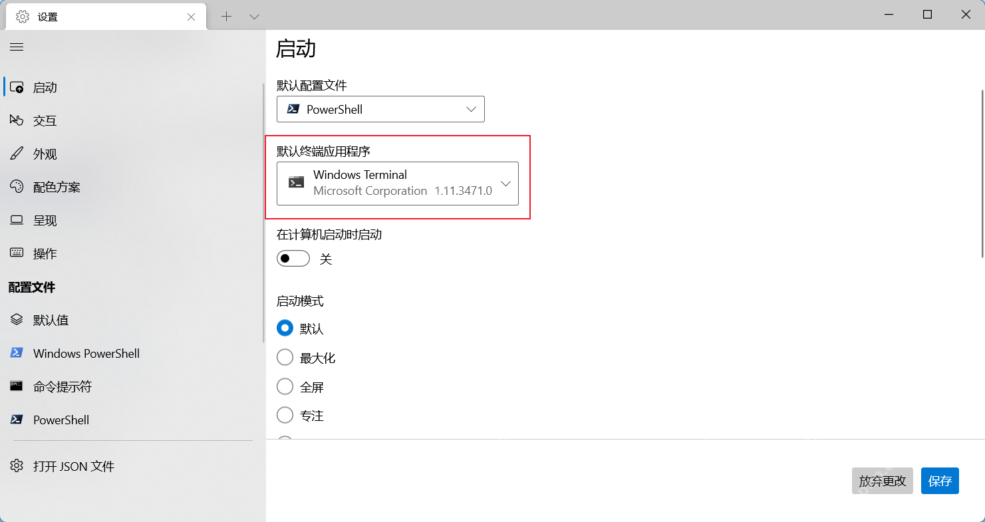The image size is (985, 522).
Task: Open 默认值 profile settings
Action: 132,320
